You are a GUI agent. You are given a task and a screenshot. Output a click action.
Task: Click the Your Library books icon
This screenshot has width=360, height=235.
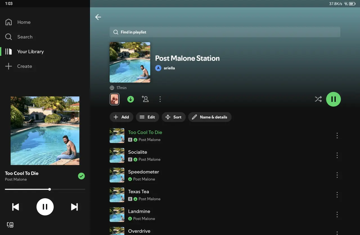click(9, 52)
